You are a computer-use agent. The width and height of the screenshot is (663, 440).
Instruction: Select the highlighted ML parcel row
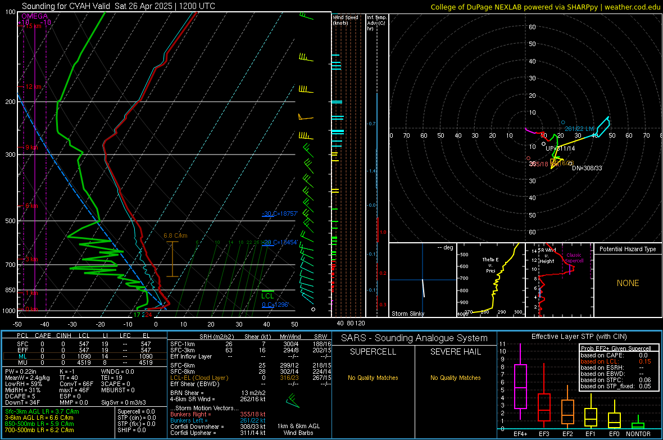[x=85, y=356]
